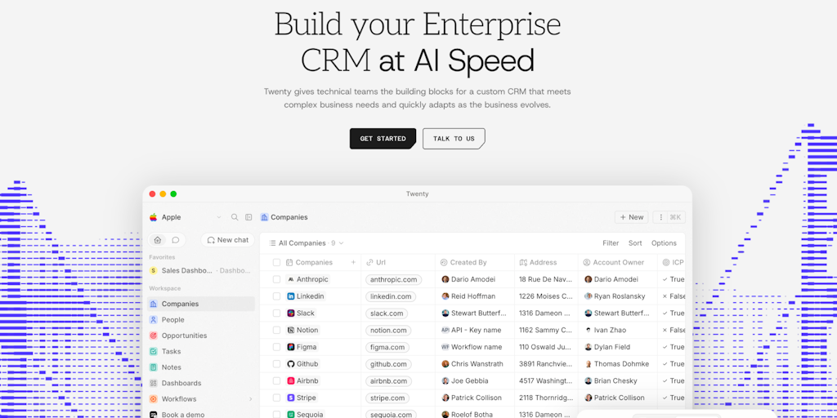Click the Tasks checkbox icon

[153, 351]
